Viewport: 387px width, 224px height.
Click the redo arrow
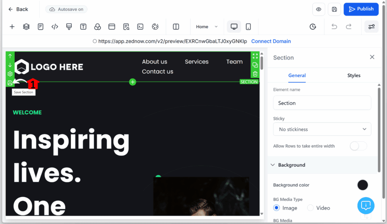coord(348,27)
